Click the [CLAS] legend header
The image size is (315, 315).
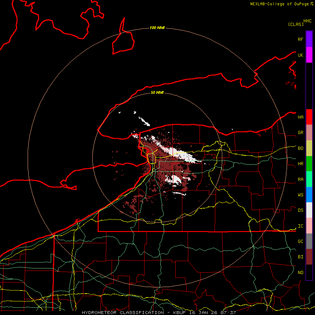(296, 24)
